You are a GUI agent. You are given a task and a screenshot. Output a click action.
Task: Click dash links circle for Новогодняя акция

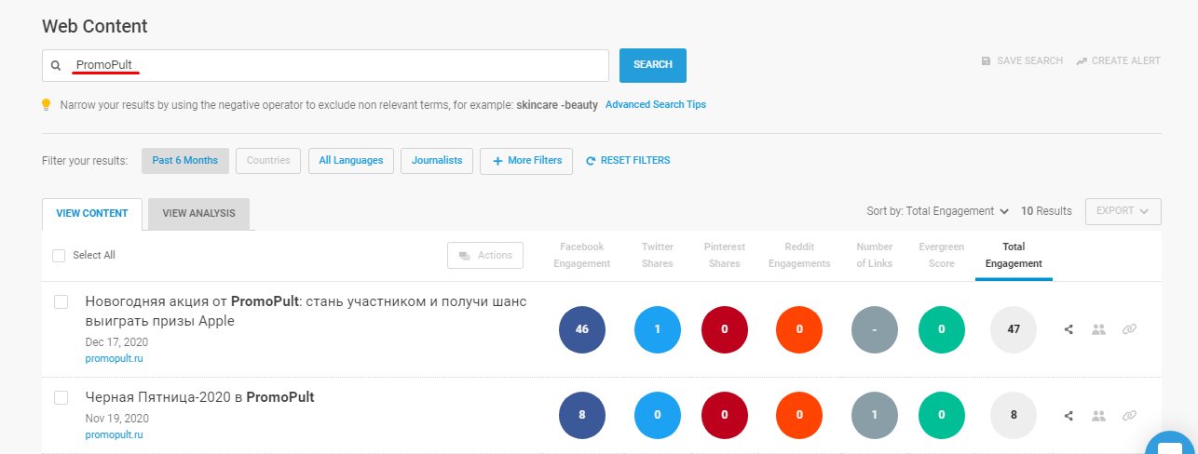(875, 329)
